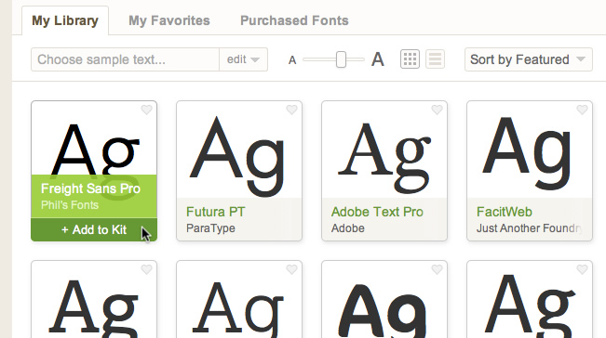Screen dimensions: 606x338
Task: Favorite the first font in second row
Action: click(146, 269)
